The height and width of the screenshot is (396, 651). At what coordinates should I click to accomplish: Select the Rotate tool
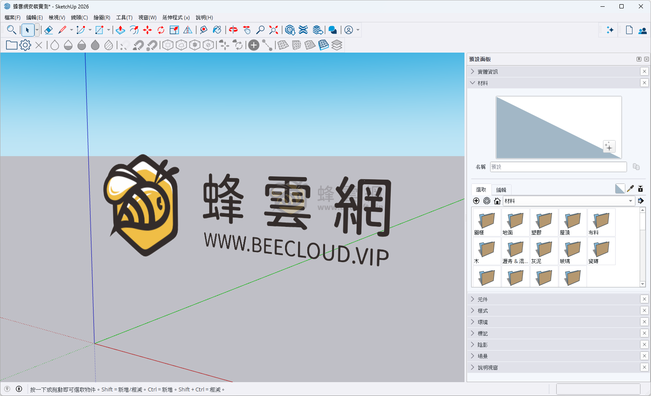(161, 30)
